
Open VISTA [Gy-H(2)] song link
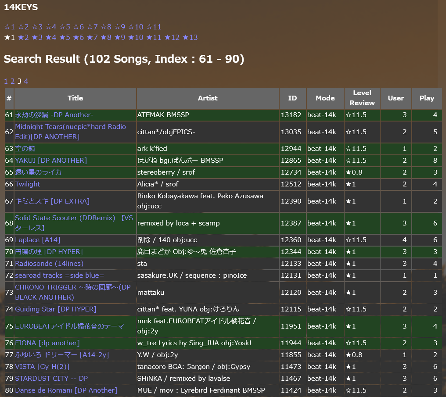pyautogui.click(x=42, y=367)
